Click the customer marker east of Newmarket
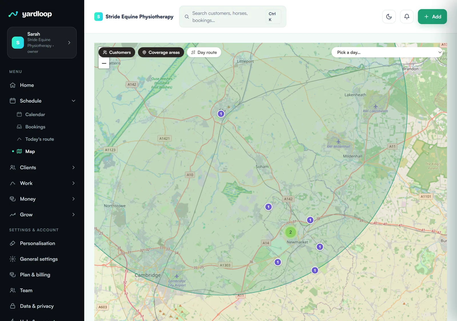This screenshot has width=457, height=321. 320,247
